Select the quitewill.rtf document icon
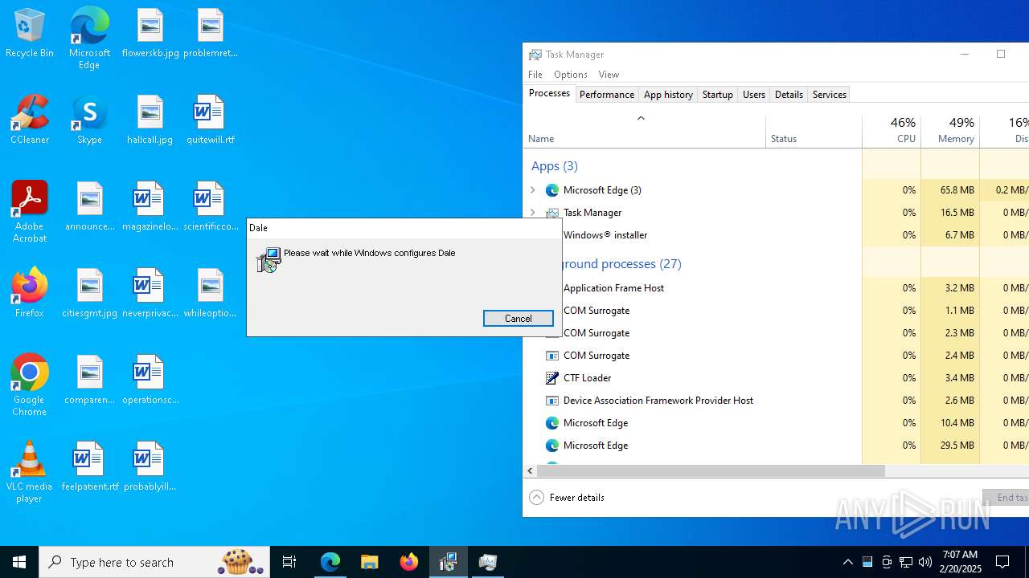 click(x=211, y=120)
